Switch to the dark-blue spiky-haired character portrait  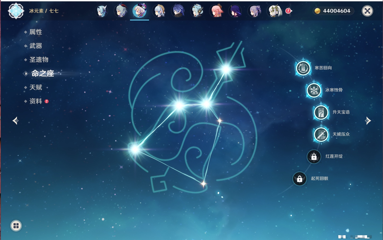tap(178, 11)
